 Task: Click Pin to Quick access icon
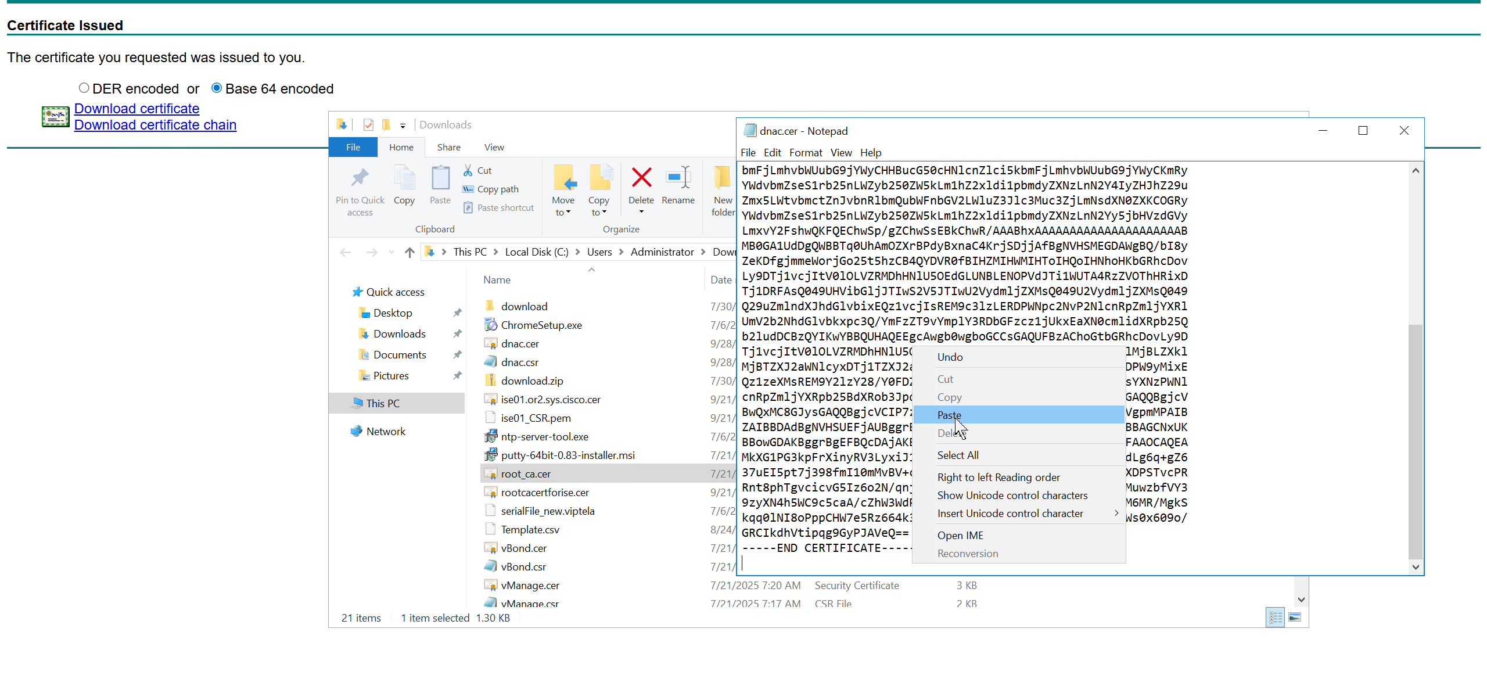tap(360, 178)
